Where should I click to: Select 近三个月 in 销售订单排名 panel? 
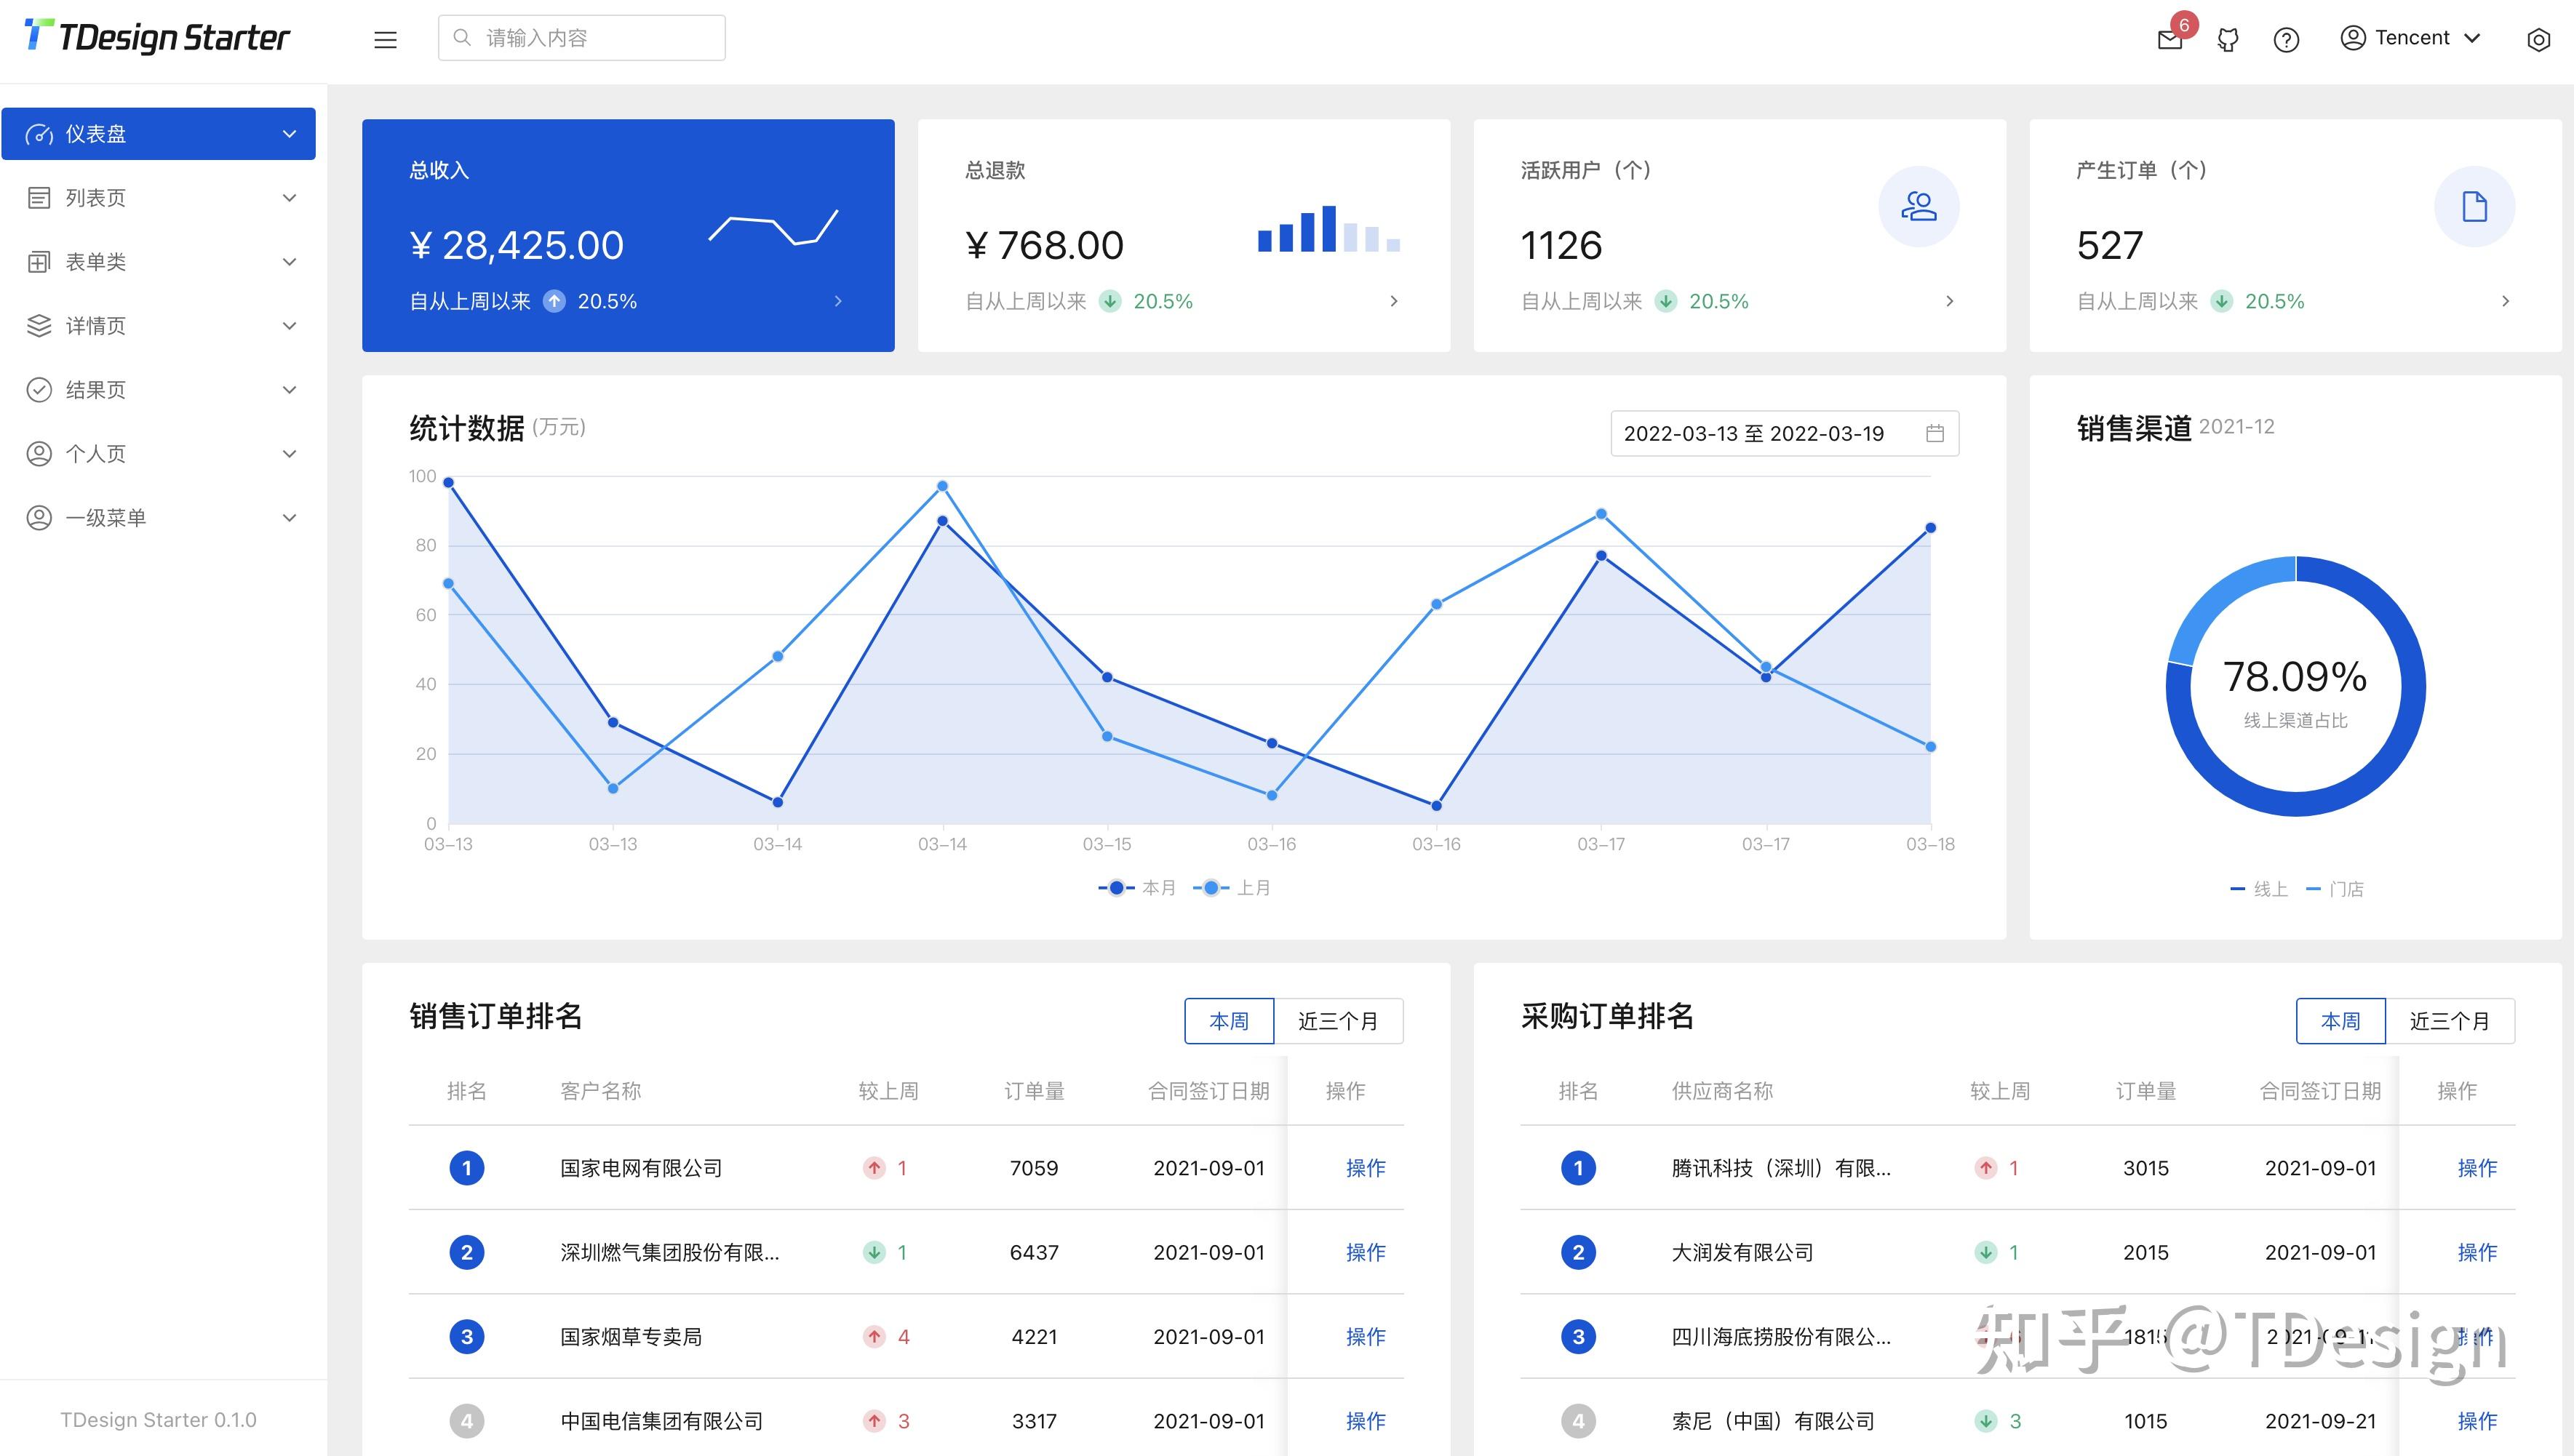(1339, 1021)
